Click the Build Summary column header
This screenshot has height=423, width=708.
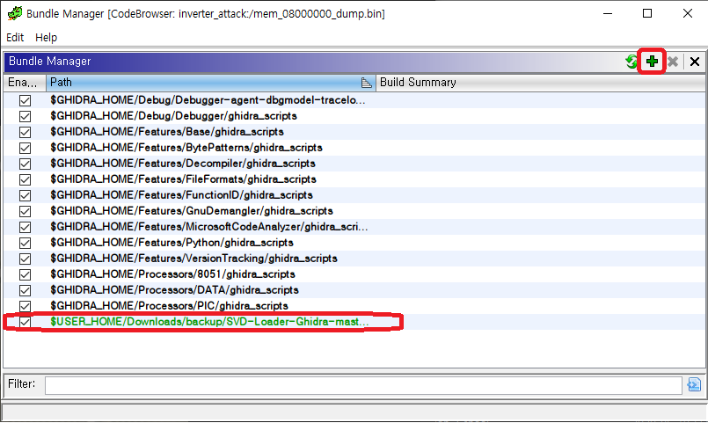click(540, 83)
